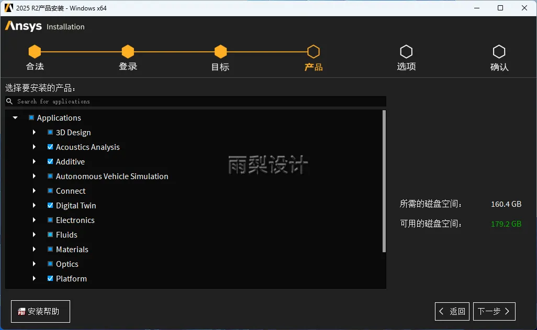Uncheck the Additive checkbox
The width and height of the screenshot is (537, 330).
pos(50,161)
